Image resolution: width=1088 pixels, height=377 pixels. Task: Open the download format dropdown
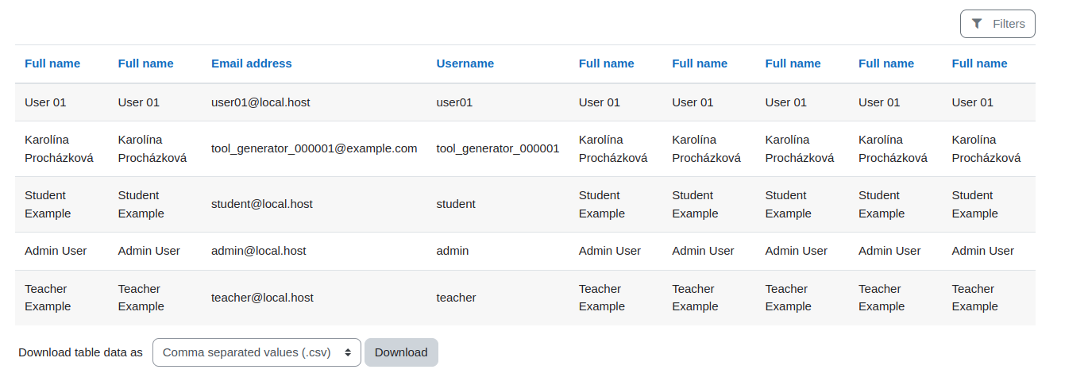(x=257, y=352)
